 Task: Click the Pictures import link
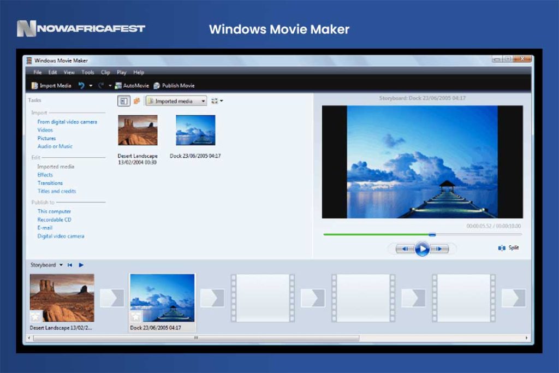point(46,138)
